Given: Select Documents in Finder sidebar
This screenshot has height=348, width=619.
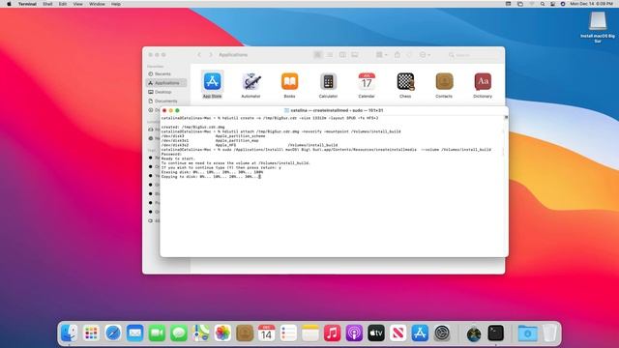Looking at the screenshot, I should tap(165, 101).
